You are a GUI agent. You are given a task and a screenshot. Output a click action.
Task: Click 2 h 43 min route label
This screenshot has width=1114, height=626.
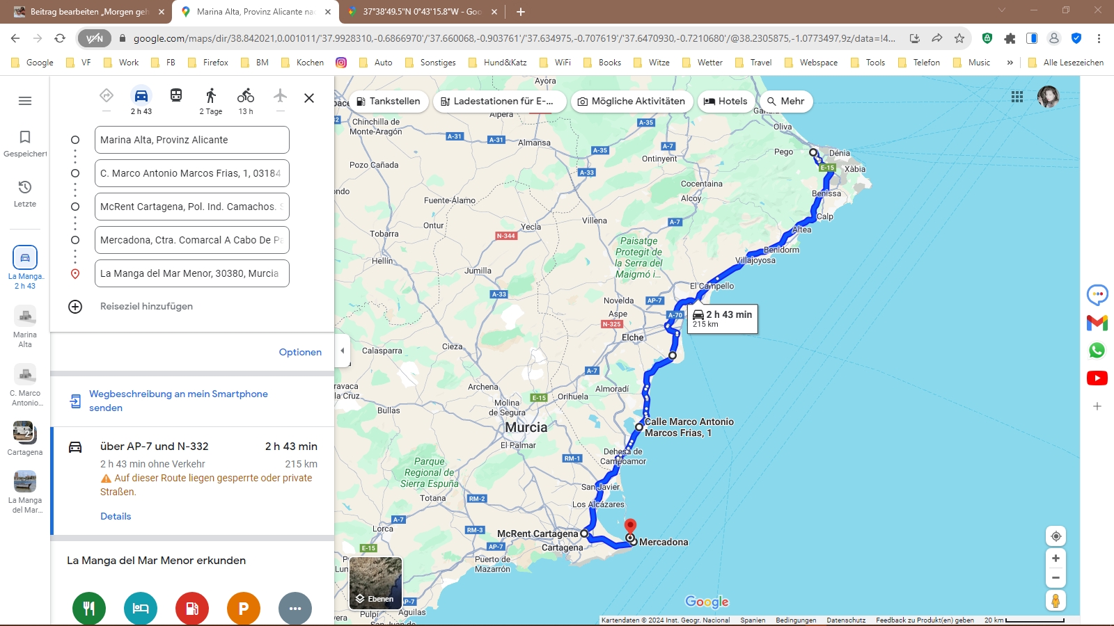tap(723, 319)
